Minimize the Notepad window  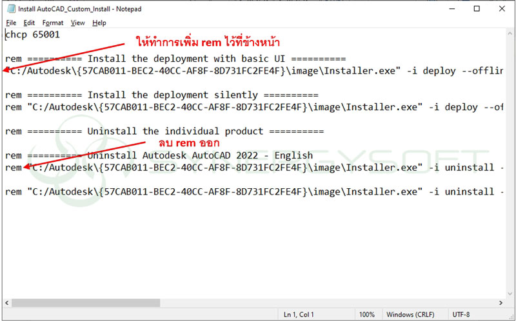click(x=452, y=9)
